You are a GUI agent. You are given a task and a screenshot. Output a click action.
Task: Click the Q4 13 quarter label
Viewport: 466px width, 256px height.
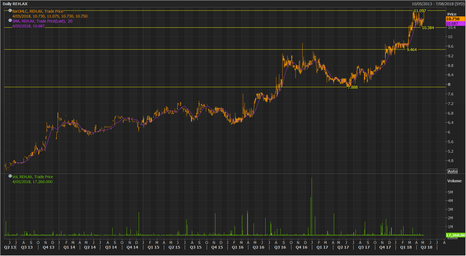(48, 247)
